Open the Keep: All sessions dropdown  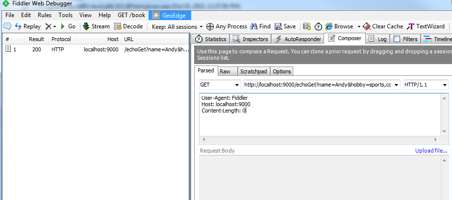pos(177,27)
